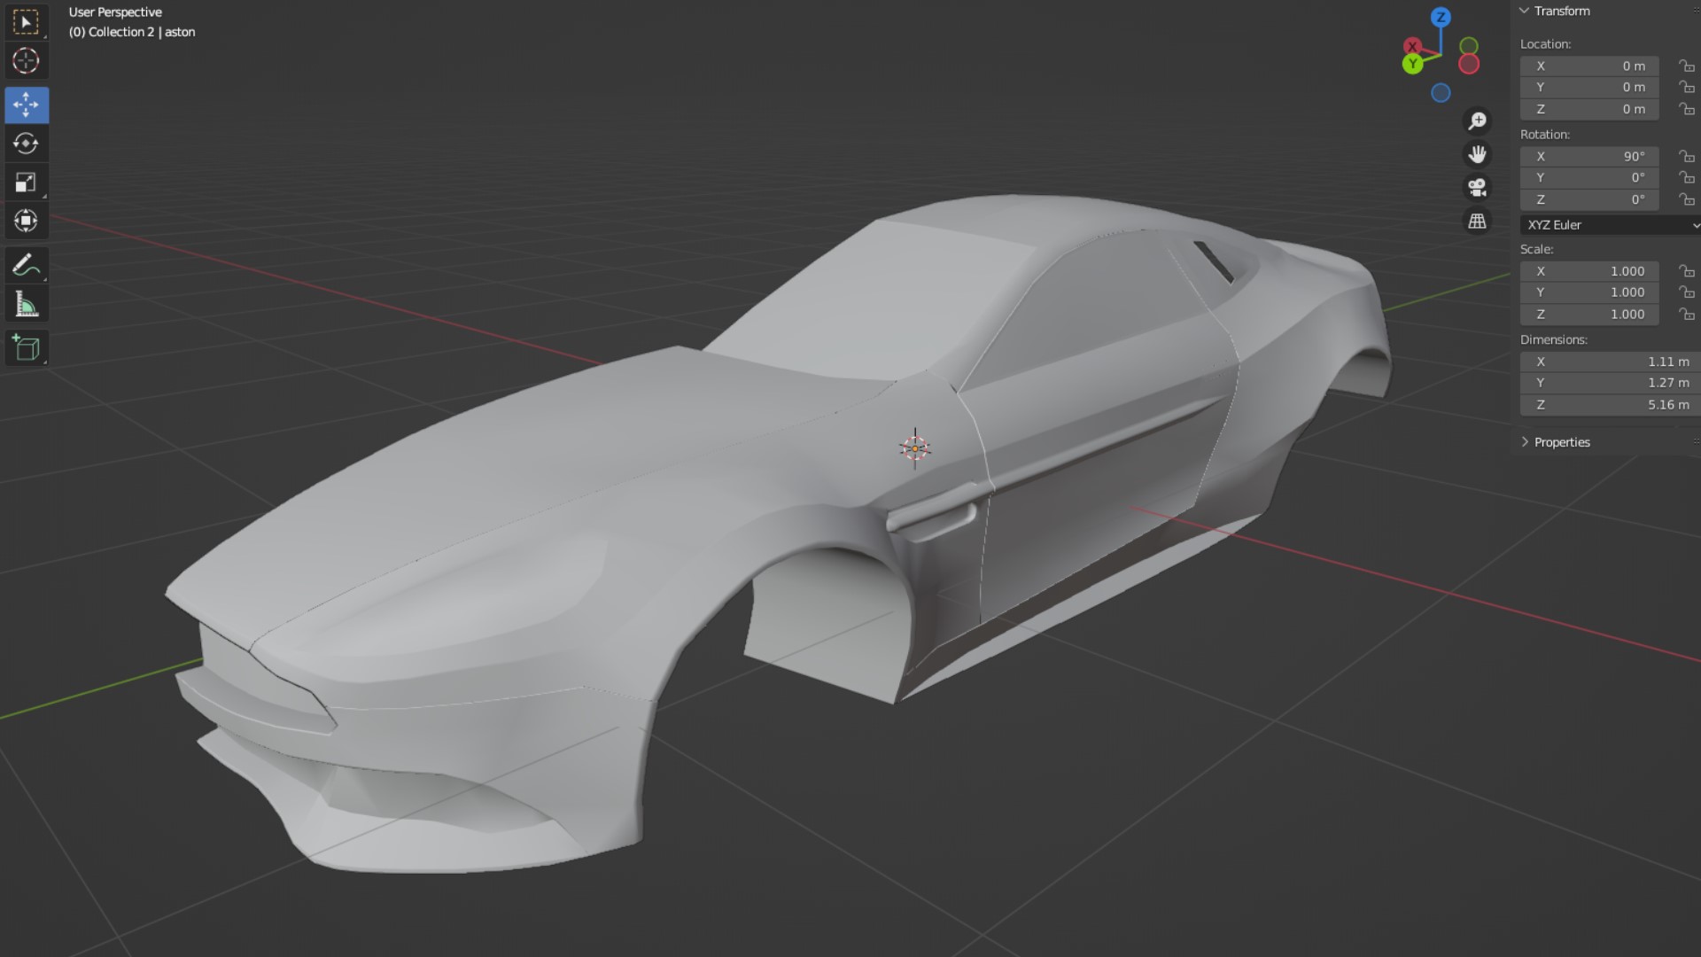Switch perspective/orthographic grid icon
The image size is (1701, 957).
click(x=1477, y=222)
